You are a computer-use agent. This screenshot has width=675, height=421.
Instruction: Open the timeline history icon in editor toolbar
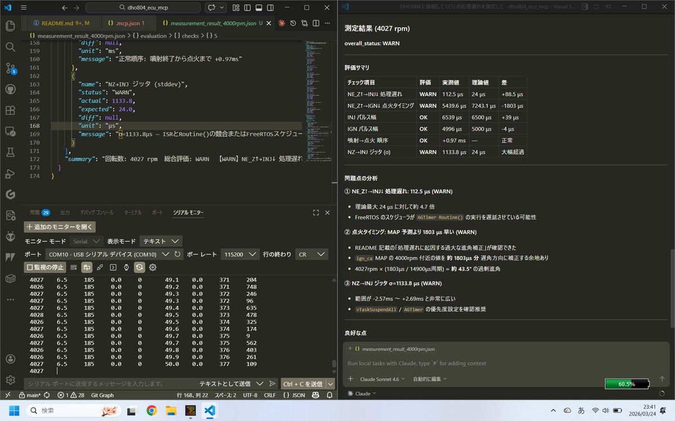coord(292,23)
